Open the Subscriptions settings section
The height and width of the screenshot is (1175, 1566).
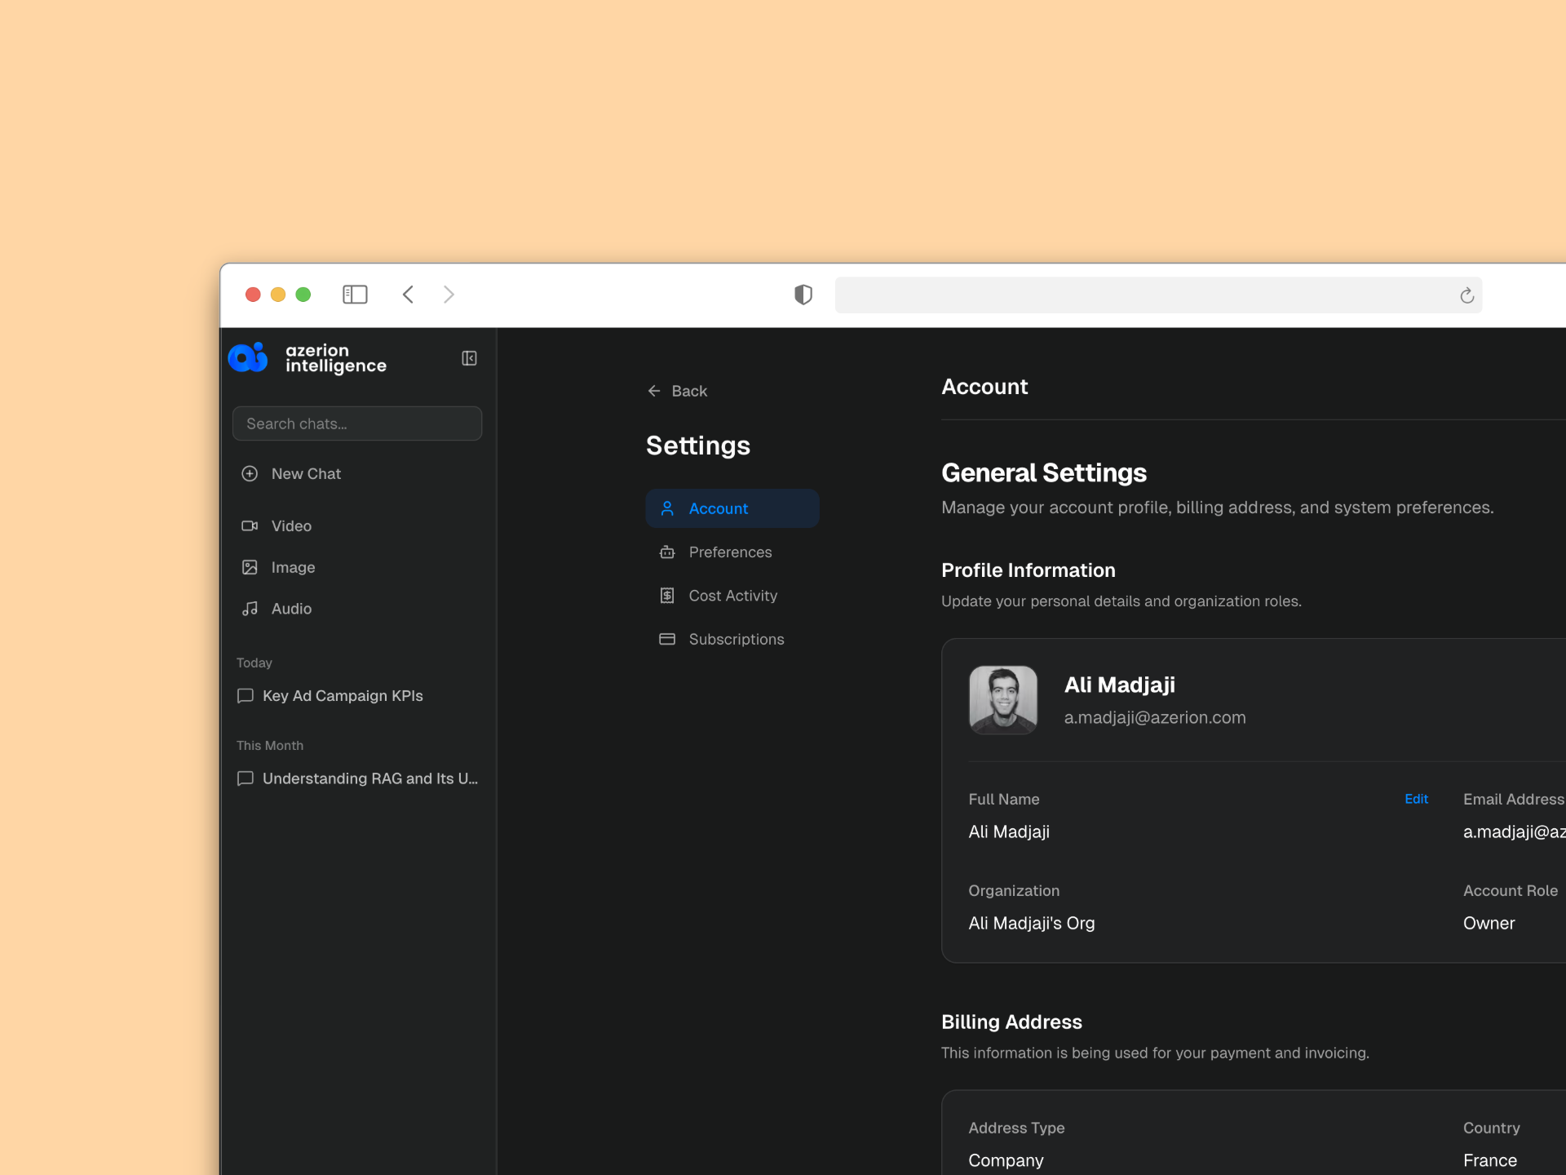[735, 639]
